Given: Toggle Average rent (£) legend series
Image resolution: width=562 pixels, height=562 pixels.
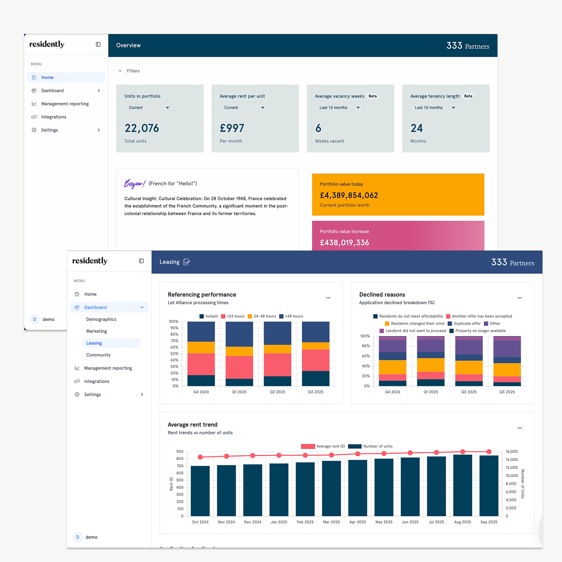Looking at the screenshot, I should (323, 446).
